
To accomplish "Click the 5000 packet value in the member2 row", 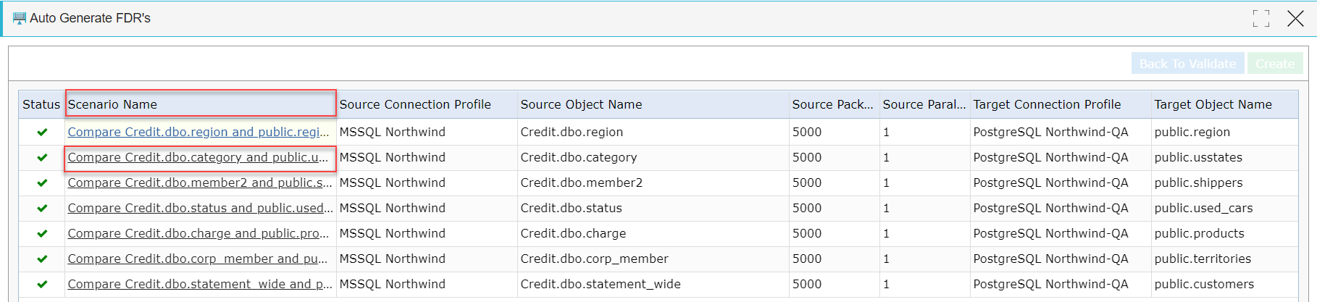I will (807, 183).
